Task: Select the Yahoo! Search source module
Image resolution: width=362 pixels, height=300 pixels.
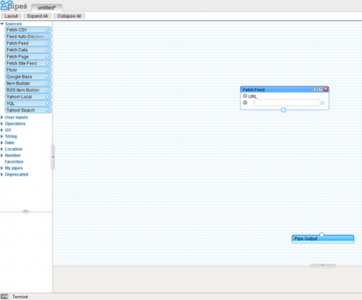Action: tap(28, 110)
